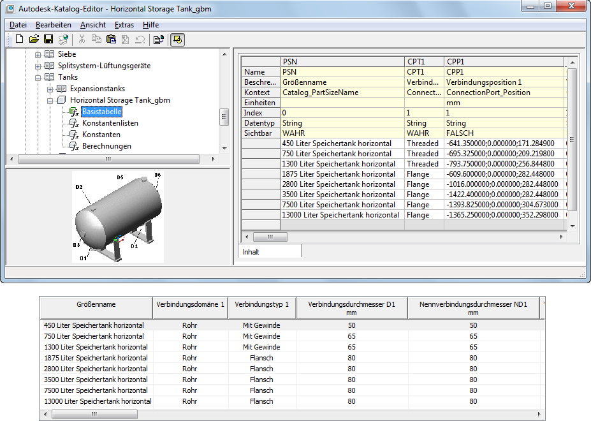This screenshot has width=591, height=421.
Task: Select Konstanten in the tree
Action: (101, 135)
